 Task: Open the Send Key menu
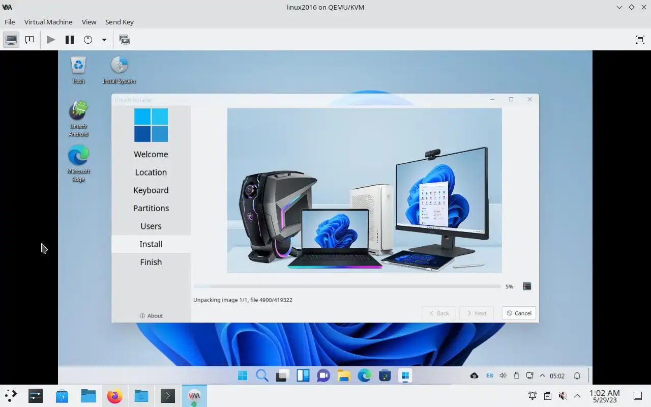[120, 22]
